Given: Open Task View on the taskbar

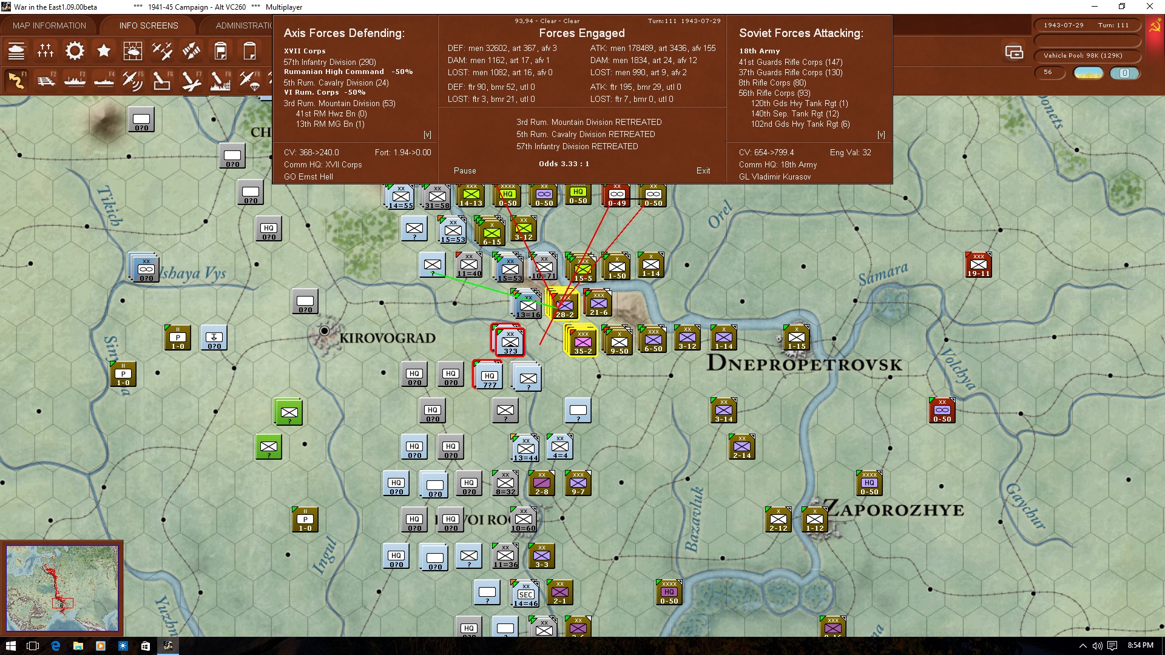Looking at the screenshot, I should [33, 646].
